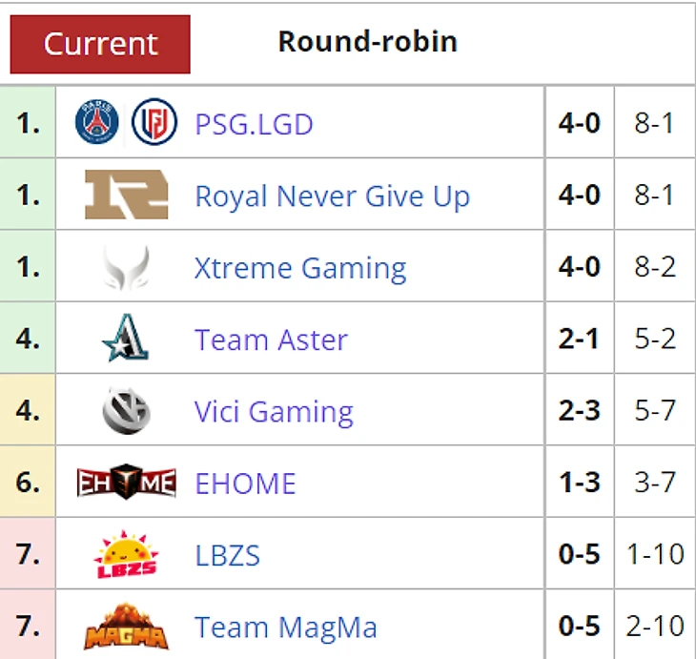Screen dimensions: 696x659
Task: Click the Vici Gaming logo
Action: click(126, 412)
